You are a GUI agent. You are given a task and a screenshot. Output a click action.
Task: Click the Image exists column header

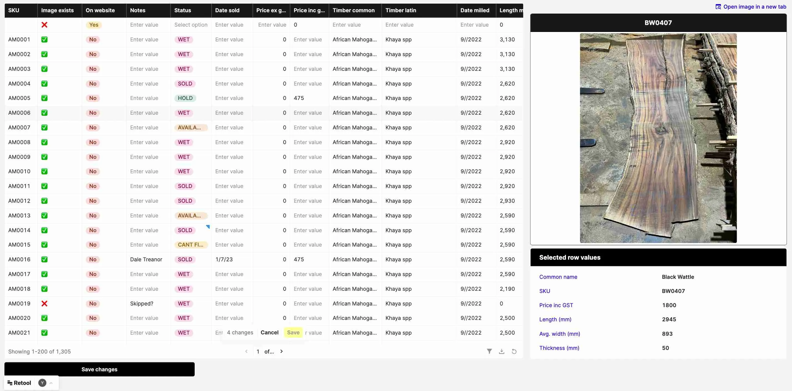tap(60, 11)
